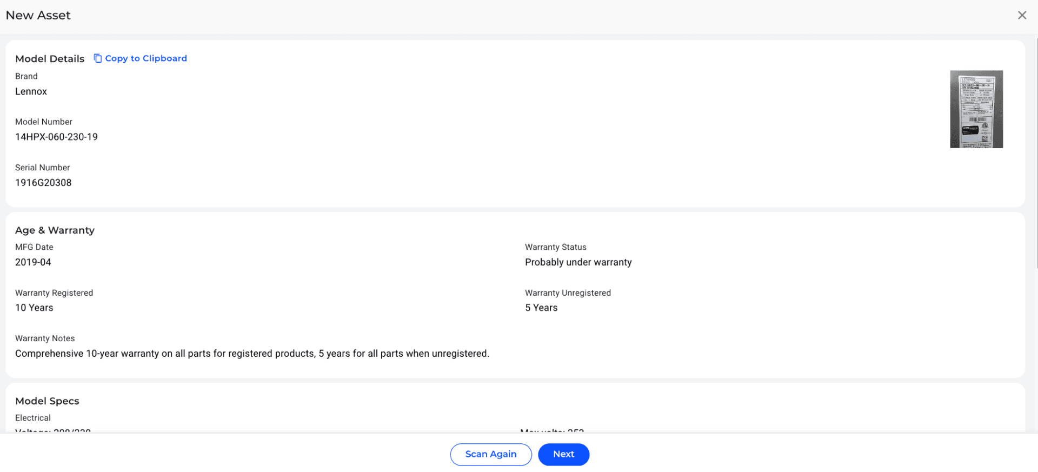Click the model number 14HPX-060-230-19
The height and width of the screenshot is (472, 1038).
(x=56, y=137)
